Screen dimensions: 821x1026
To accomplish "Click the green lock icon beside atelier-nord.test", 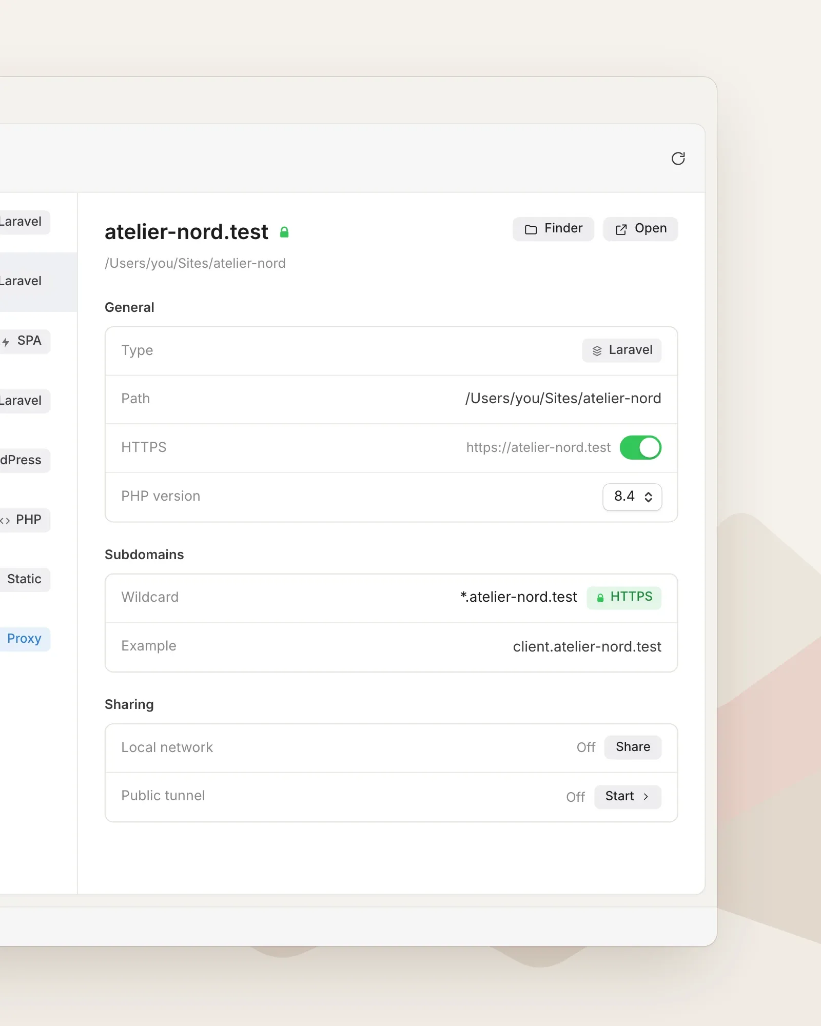I will click(284, 232).
